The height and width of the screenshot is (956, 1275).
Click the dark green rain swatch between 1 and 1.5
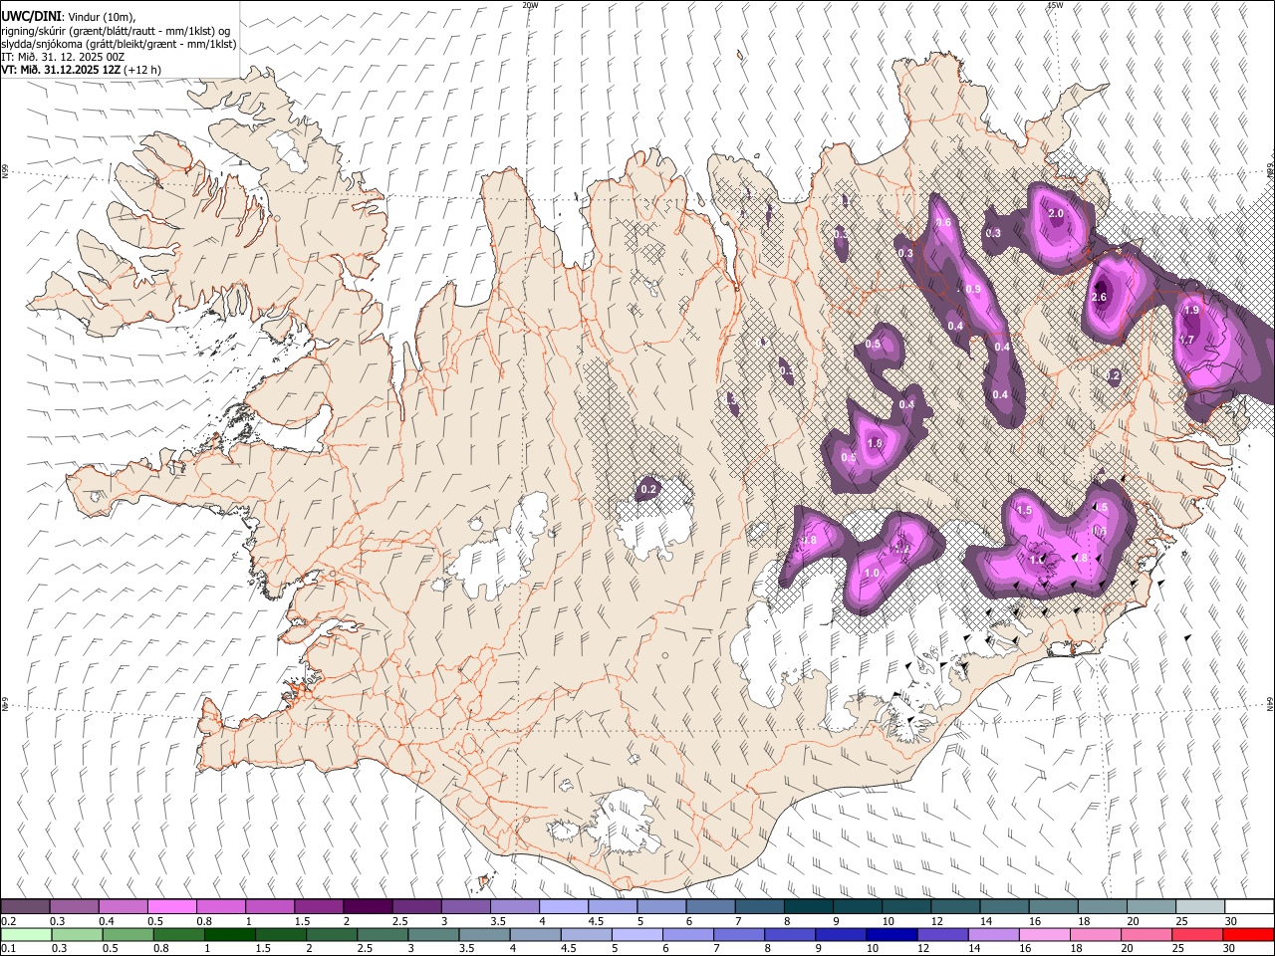tap(230, 934)
